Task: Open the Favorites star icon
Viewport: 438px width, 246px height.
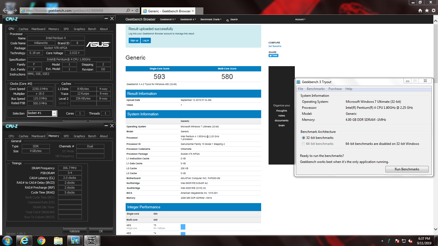Action: click(427, 10)
